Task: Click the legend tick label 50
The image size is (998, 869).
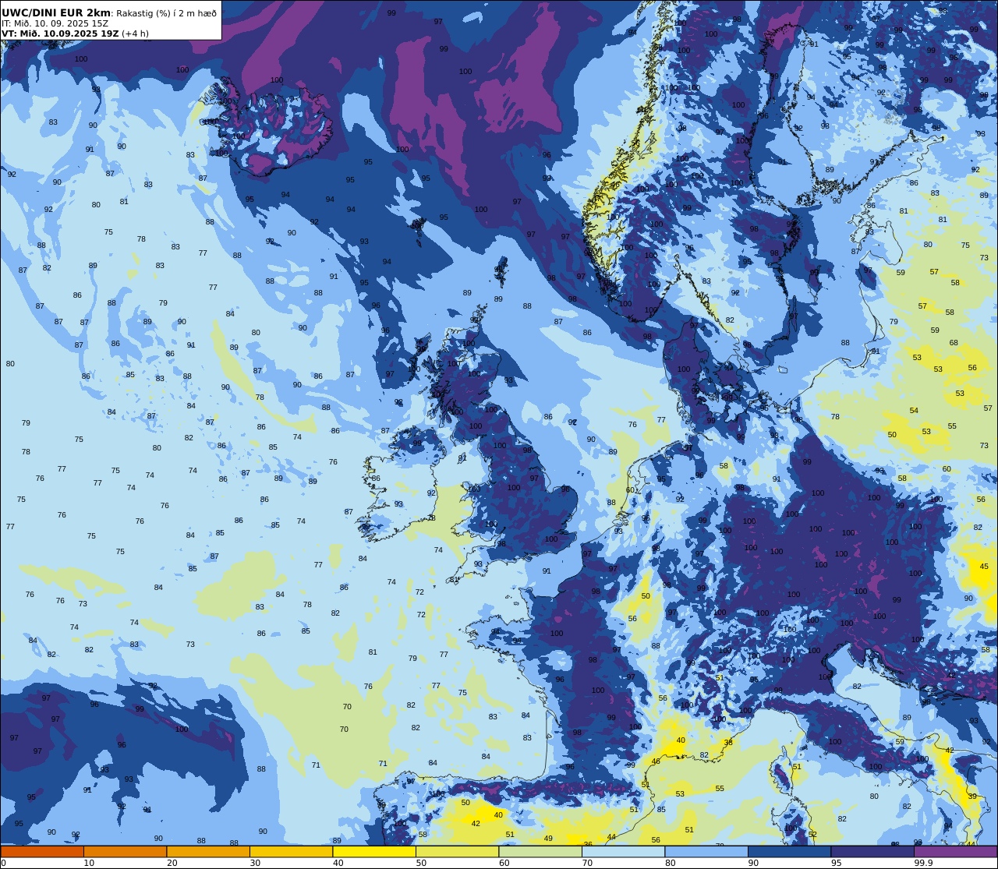Action: (421, 863)
